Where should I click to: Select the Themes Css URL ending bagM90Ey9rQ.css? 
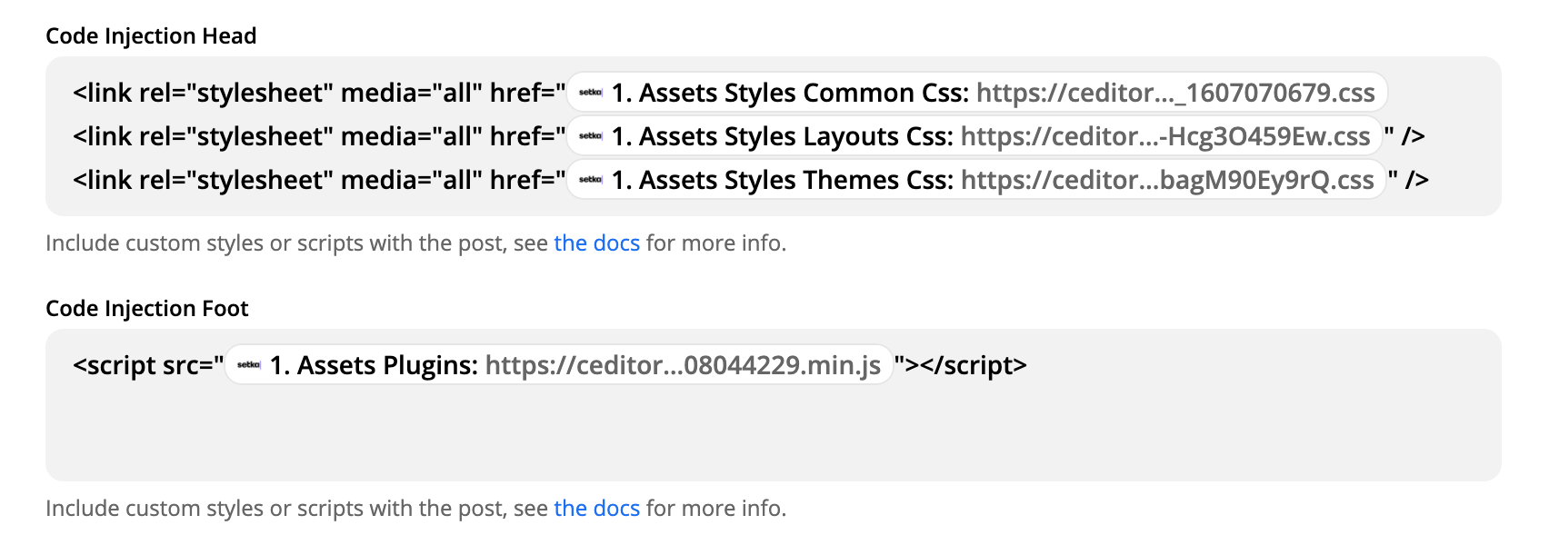(x=1166, y=180)
